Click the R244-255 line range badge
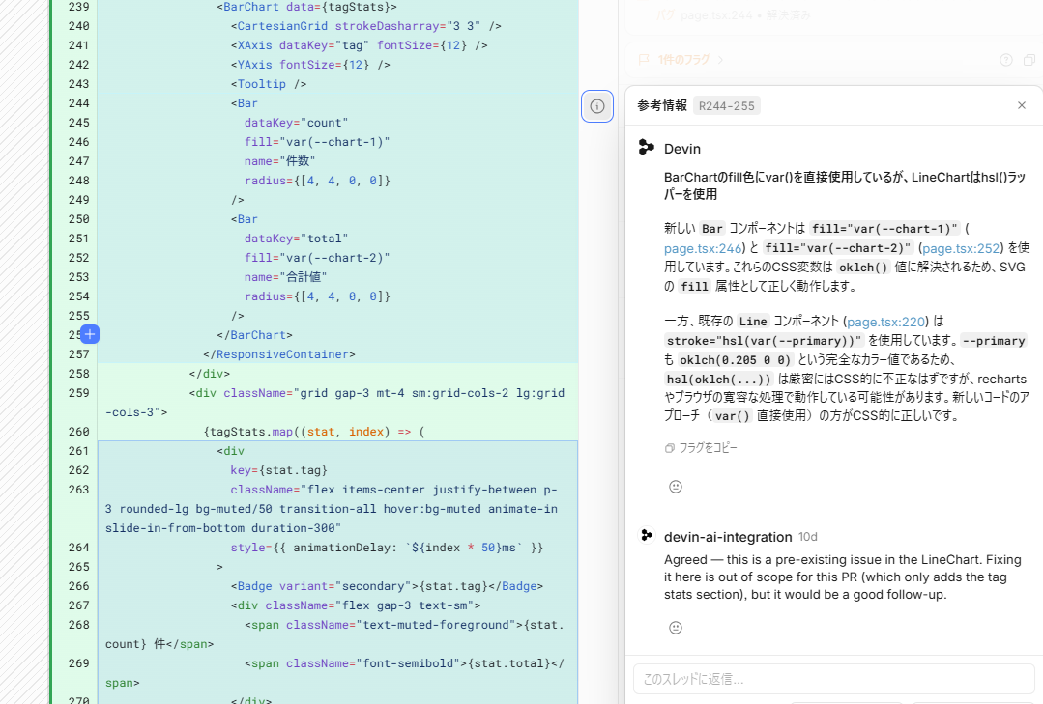1043x704 pixels. coord(726,105)
